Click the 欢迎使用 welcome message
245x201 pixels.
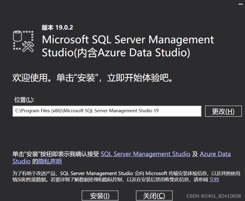93,78
